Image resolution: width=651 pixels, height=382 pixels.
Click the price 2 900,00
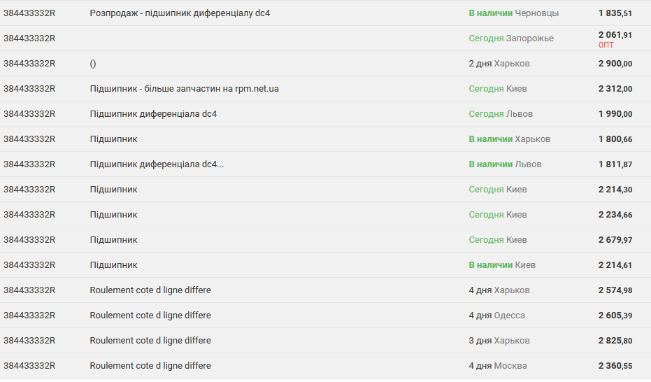pos(615,64)
